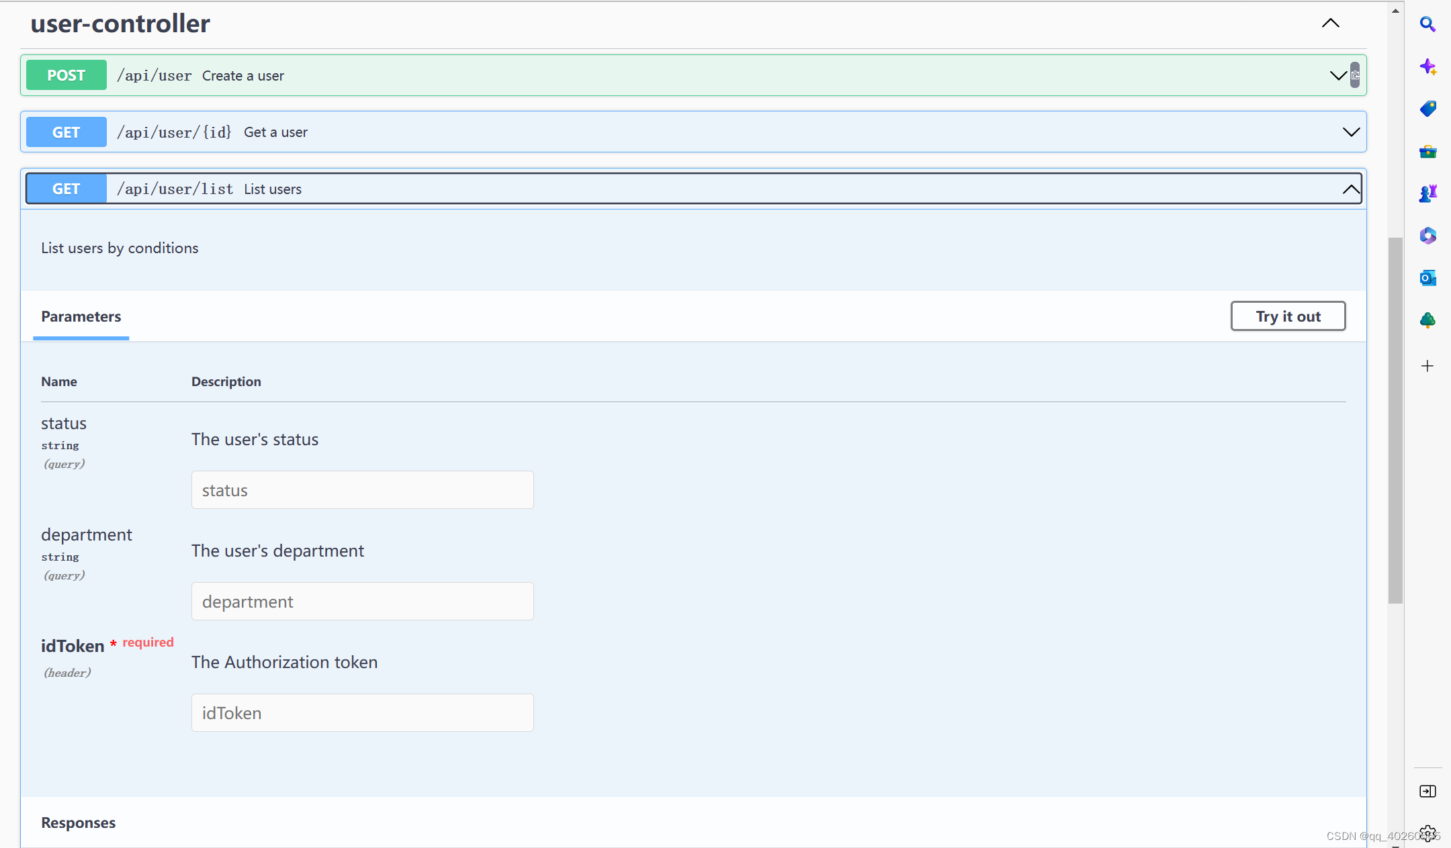Open the games chess-piece sidebar icon

(1427, 193)
